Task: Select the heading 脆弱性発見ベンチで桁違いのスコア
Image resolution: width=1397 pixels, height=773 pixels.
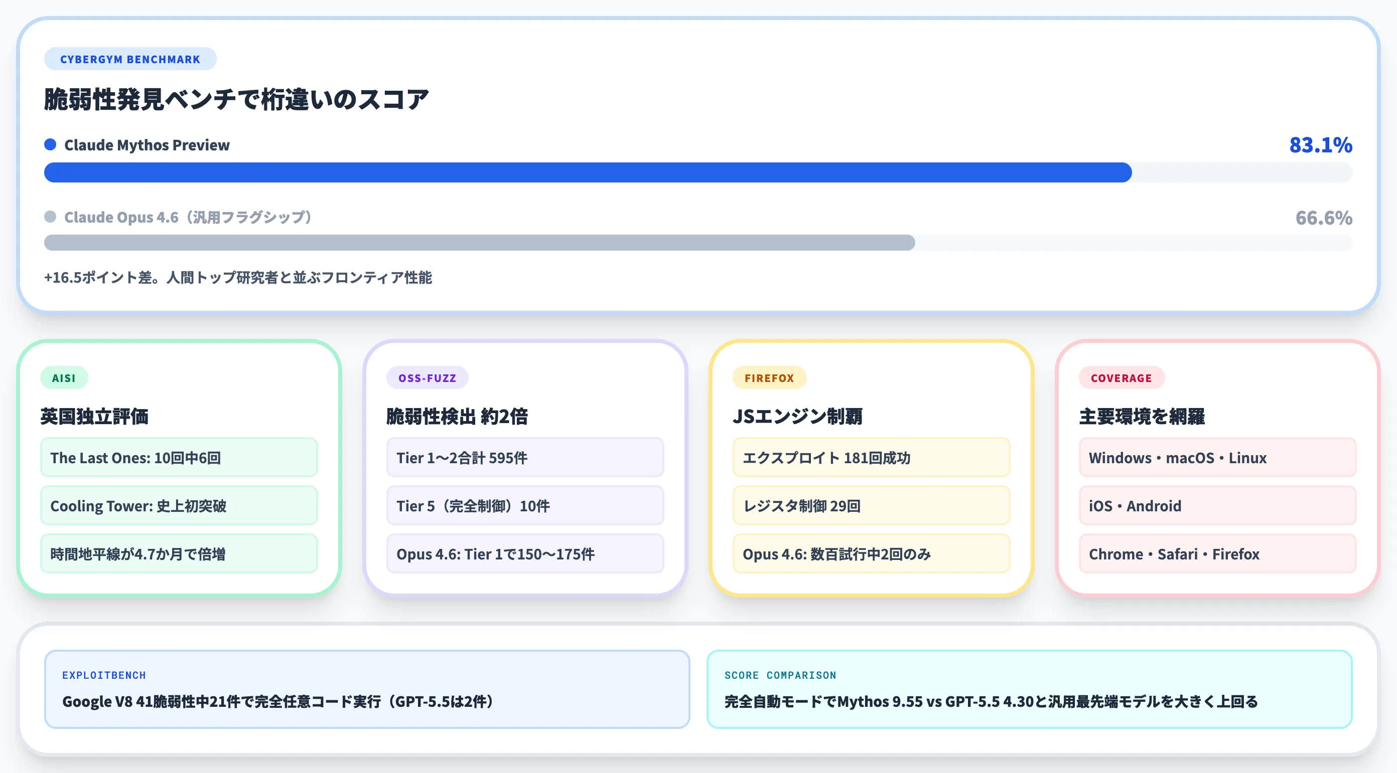Action: tap(236, 100)
